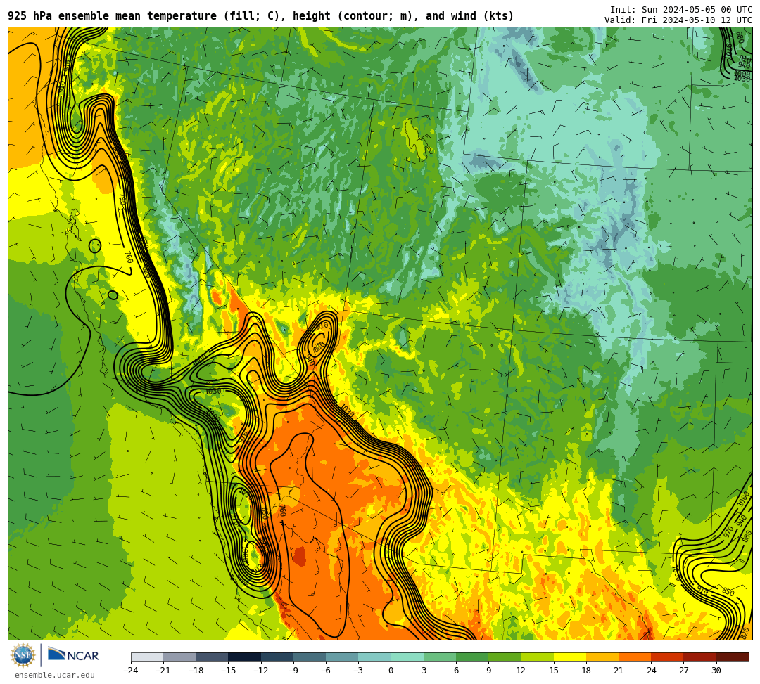Pick the -12 to -9 colorbar swatch

click(x=277, y=657)
